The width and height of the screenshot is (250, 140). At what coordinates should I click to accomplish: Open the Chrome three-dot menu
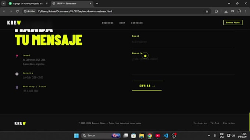[246, 11]
